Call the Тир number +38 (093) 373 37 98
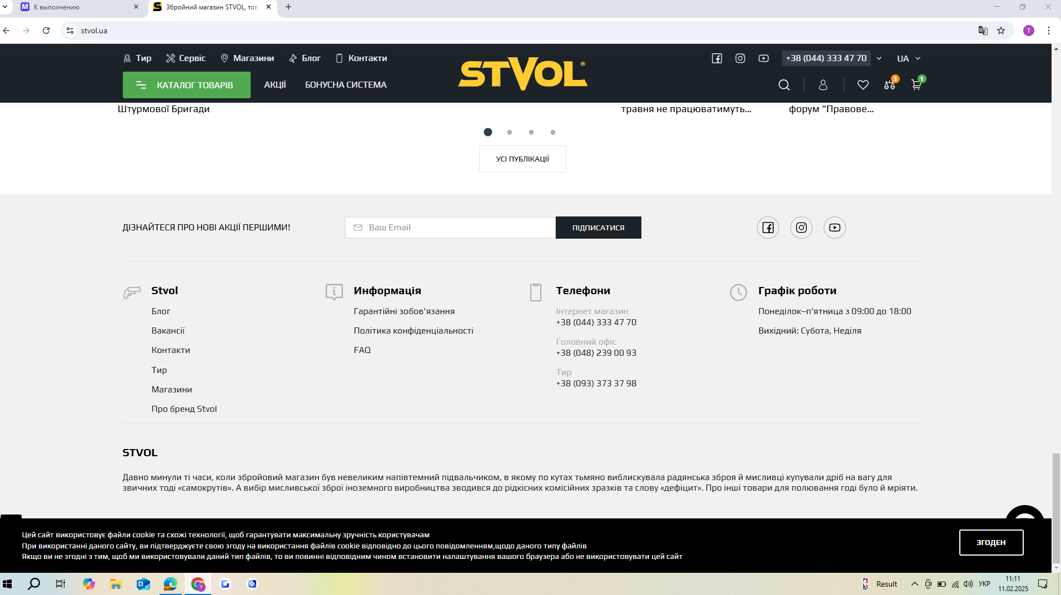This screenshot has height=595, width=1061. click(596, 384)
